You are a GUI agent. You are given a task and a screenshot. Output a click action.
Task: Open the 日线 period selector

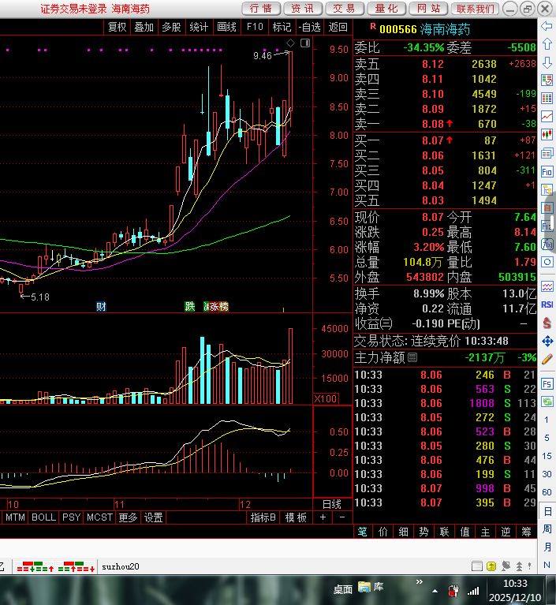coord(332,504)
